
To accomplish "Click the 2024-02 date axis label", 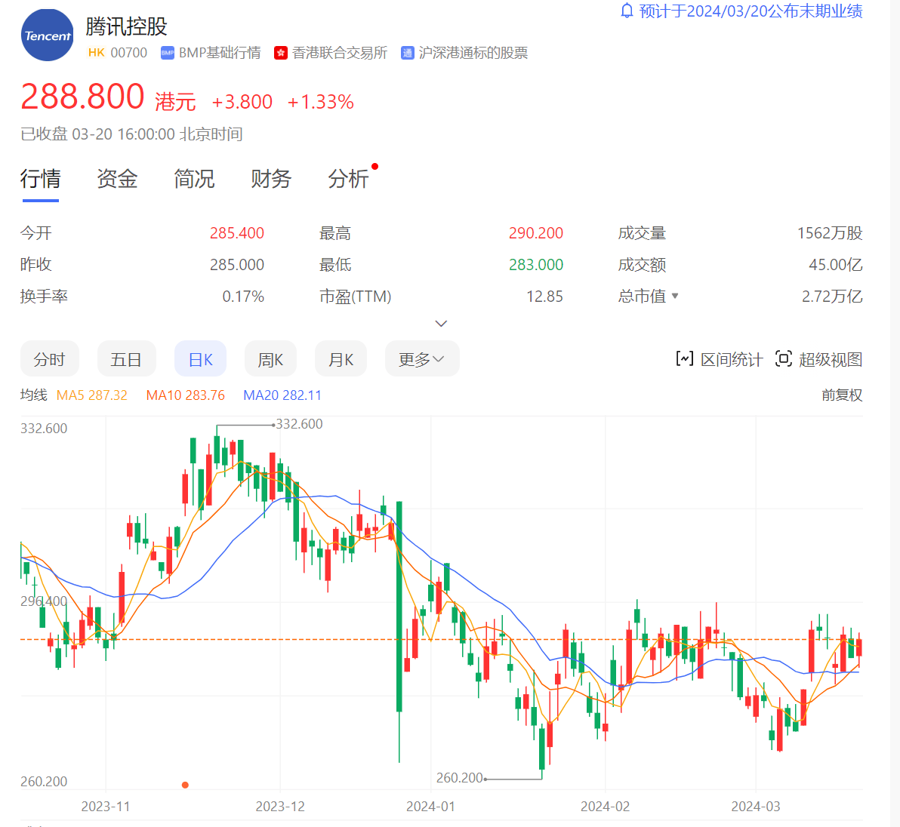I will point(605,807).
